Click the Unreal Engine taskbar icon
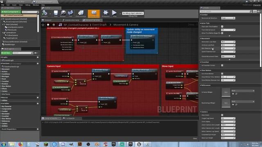The width and height of the screenshot is (262, 147). pos(139,144)
